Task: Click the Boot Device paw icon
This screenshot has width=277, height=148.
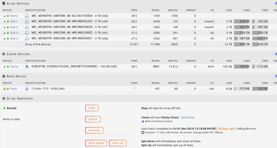Action: [x=4, y=76]
